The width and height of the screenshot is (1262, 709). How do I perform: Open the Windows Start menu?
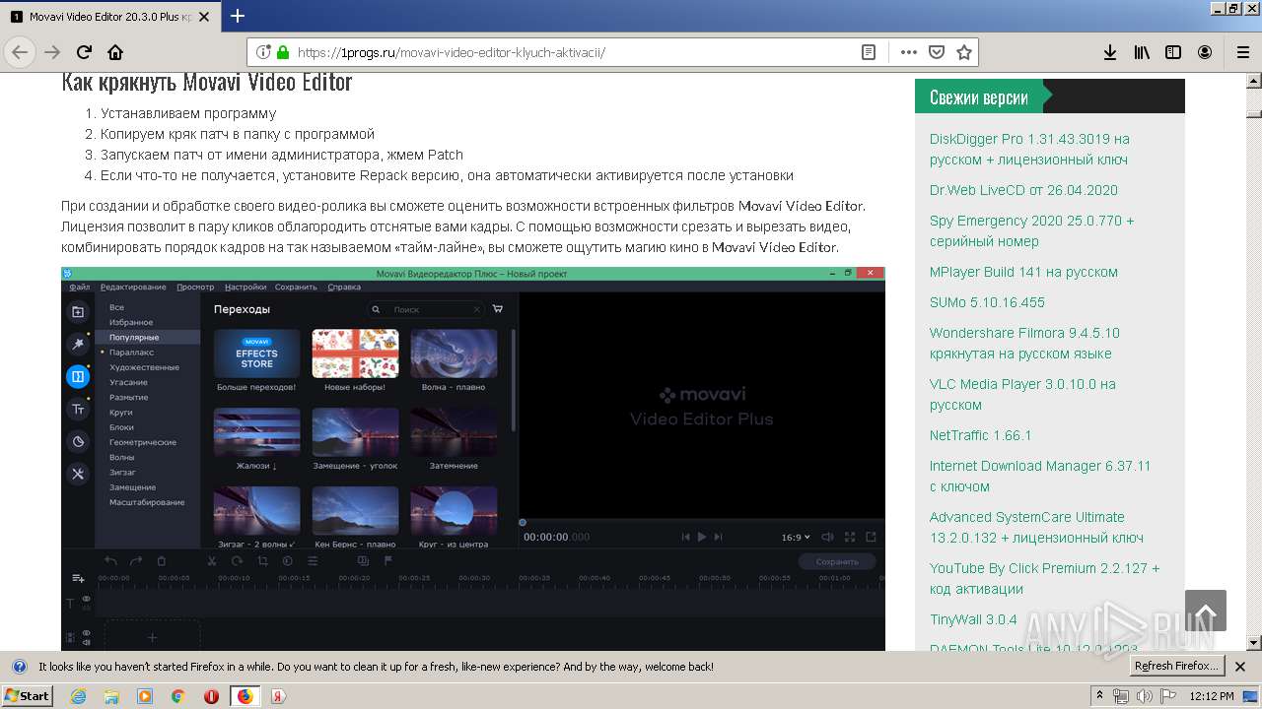click(x=27, y=695)
